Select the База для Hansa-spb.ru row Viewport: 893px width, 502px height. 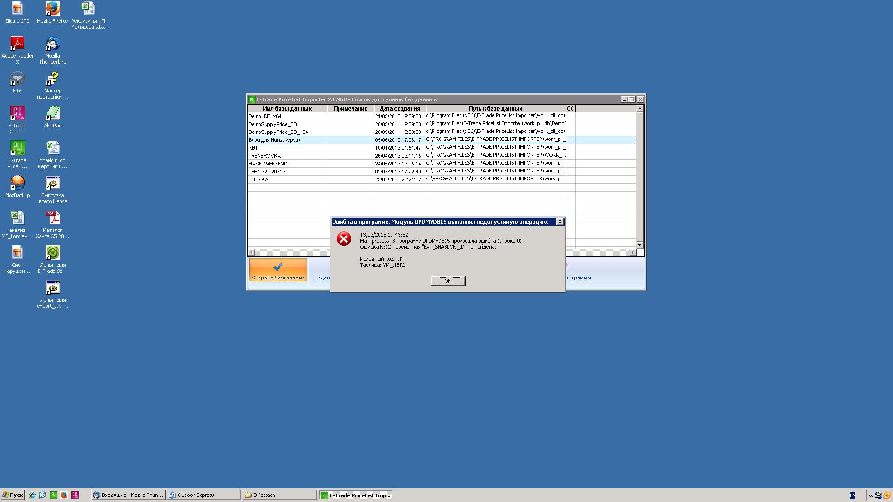click(442, 140)
